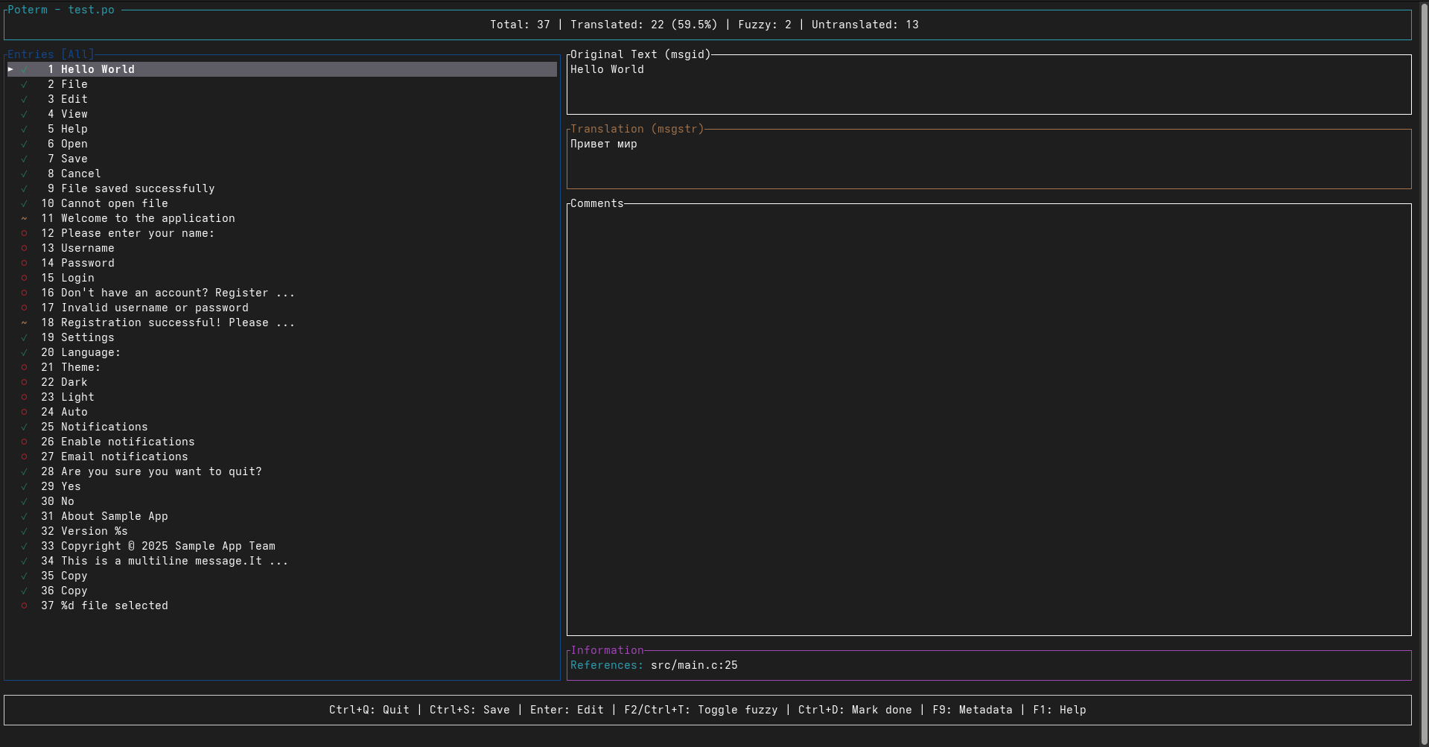
Task: Click the untranslated circle icon of entry 13
Action: tap(24, 248)
